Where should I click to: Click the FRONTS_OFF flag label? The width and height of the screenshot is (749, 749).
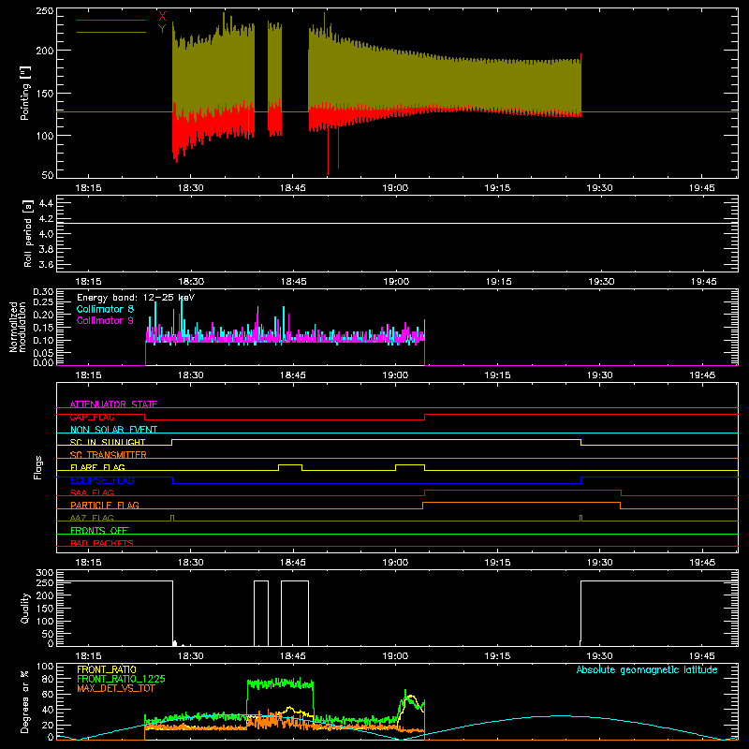point(99,530)
